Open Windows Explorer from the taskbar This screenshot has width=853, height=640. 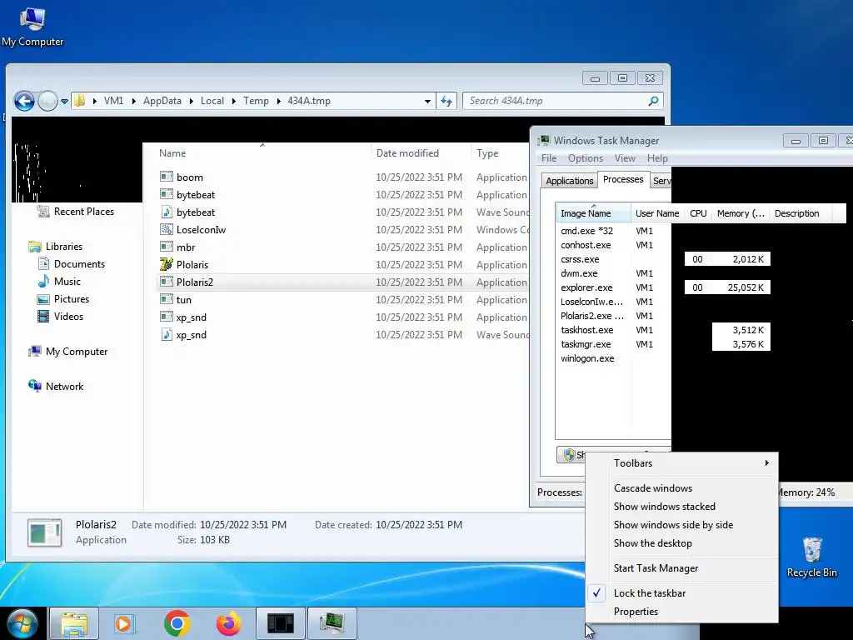point(74,623)
